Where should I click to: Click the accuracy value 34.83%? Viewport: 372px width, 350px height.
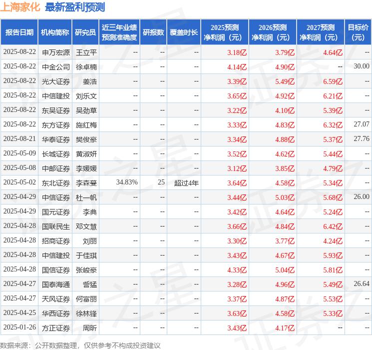[127, 182]
